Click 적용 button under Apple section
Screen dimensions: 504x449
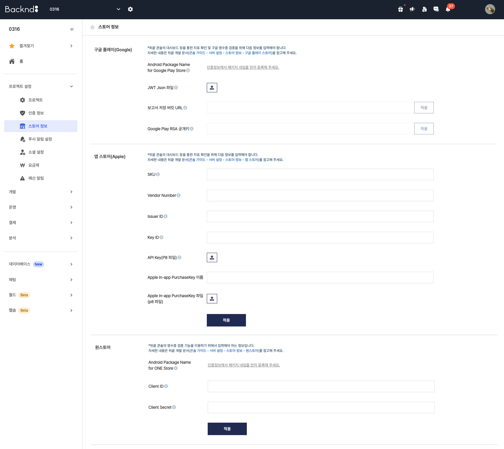click(x=226, y=320)
